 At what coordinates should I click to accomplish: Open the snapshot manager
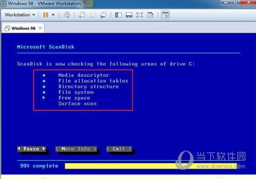pos(103,15)
